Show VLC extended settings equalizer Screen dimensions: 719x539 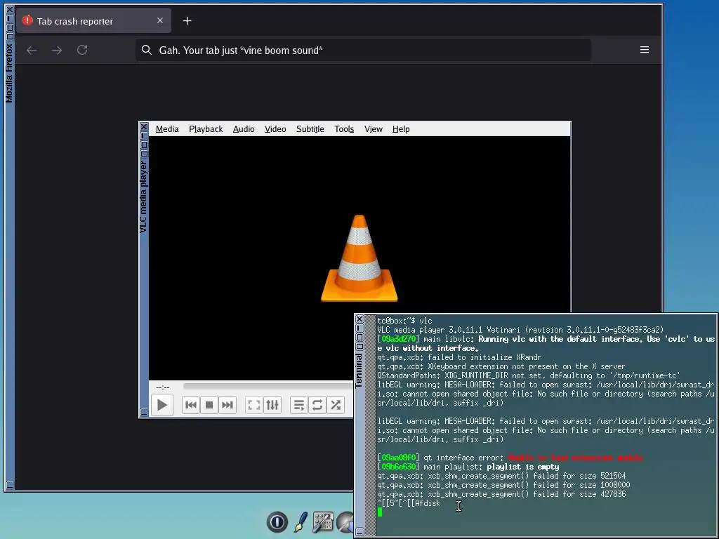click(x=272, y=405)
